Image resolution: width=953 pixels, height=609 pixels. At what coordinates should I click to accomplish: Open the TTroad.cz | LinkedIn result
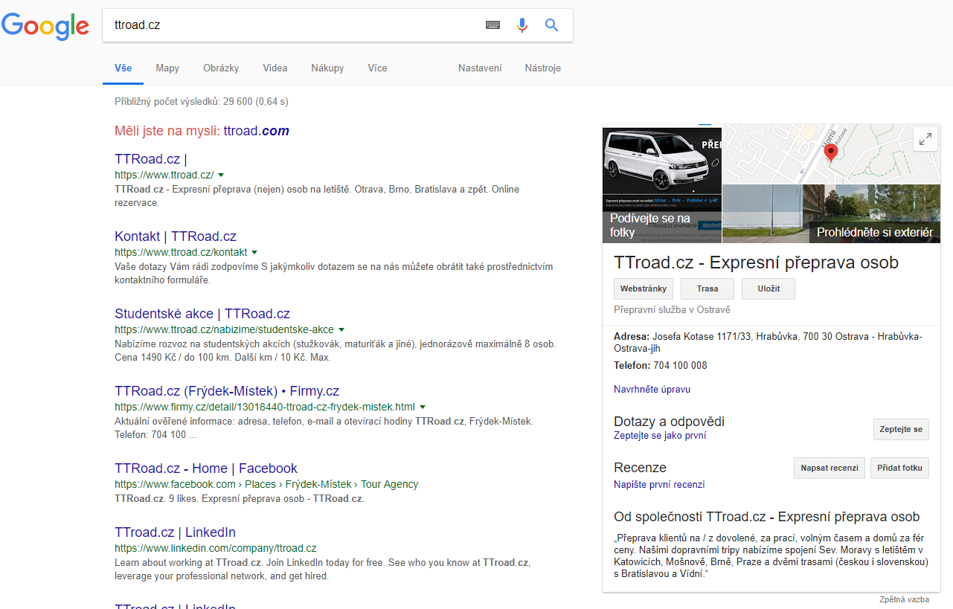(x=175, y=532)
